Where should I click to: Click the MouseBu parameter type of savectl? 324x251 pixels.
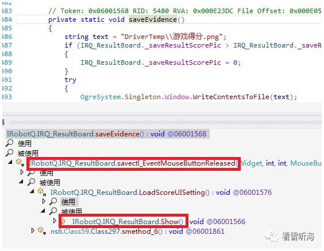(306, 163)
